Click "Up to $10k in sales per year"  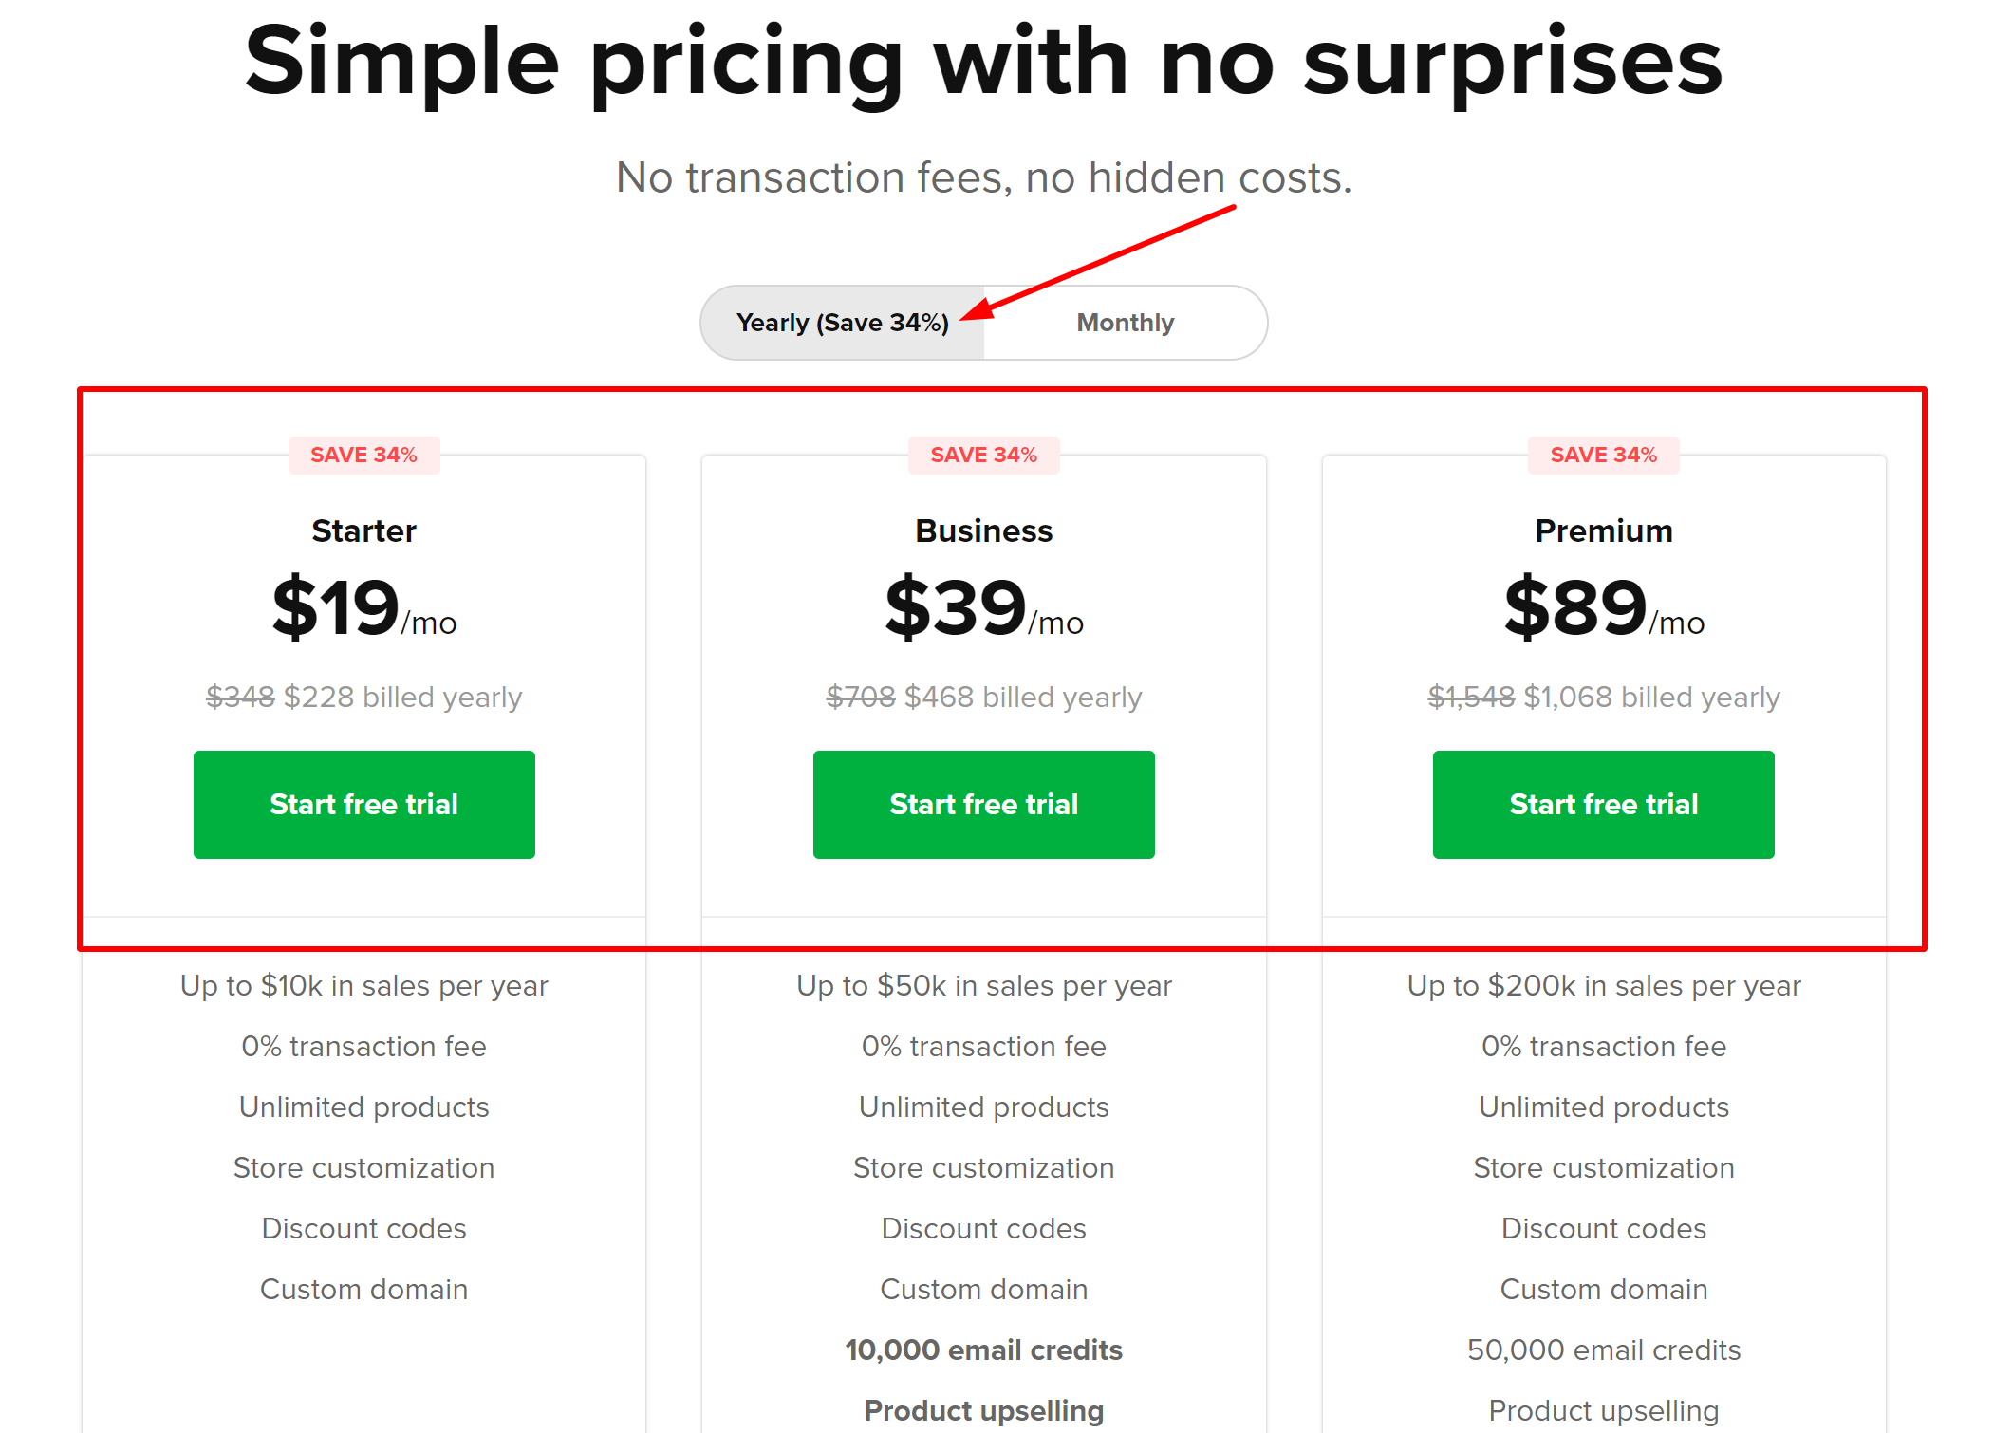(363, 986)
